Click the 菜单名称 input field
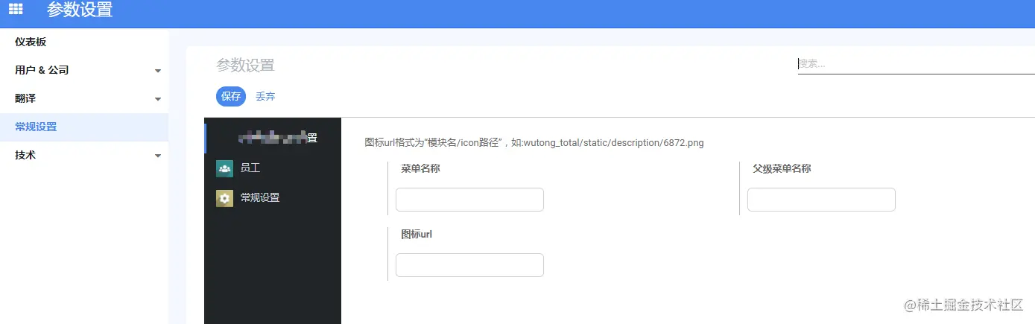The height and width of the screenshot is (324, 1035). pyautogui.click(x=469, y=200)
